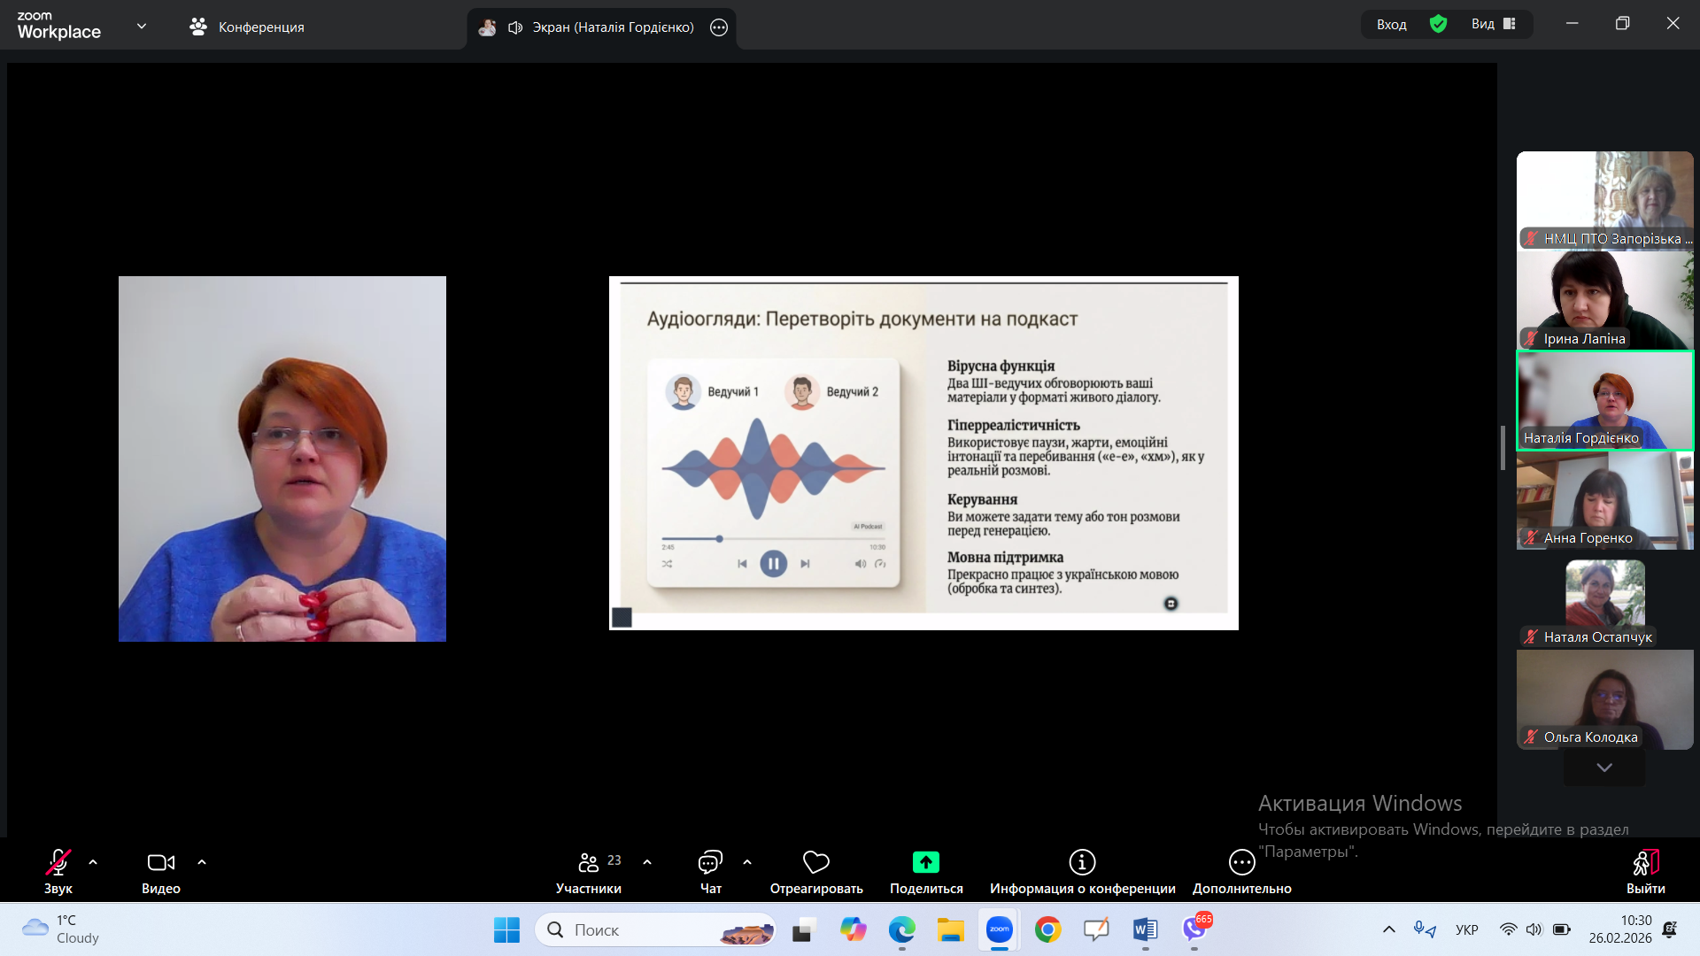Select Ірина Лапіна's video thumbnail
The width and height of the screenshot is (1700, 956).
[1604, 300]
